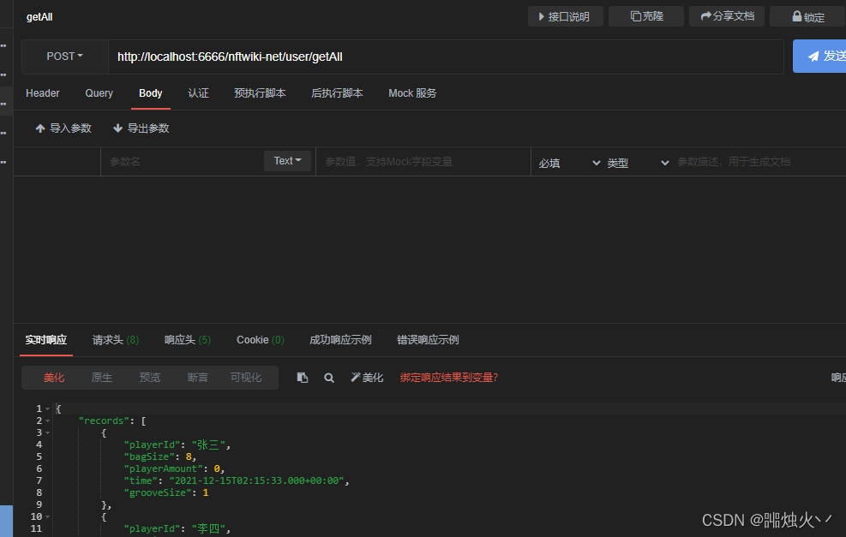Screen dimensions: 846x537
Task: Clone the request via 克隆 button
Action: click(x=646, y=17)
